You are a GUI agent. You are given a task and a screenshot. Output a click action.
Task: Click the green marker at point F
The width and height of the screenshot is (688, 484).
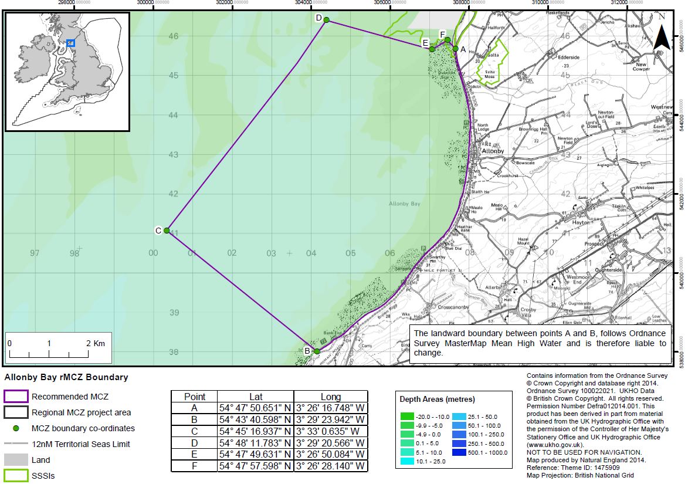[448, 40]
